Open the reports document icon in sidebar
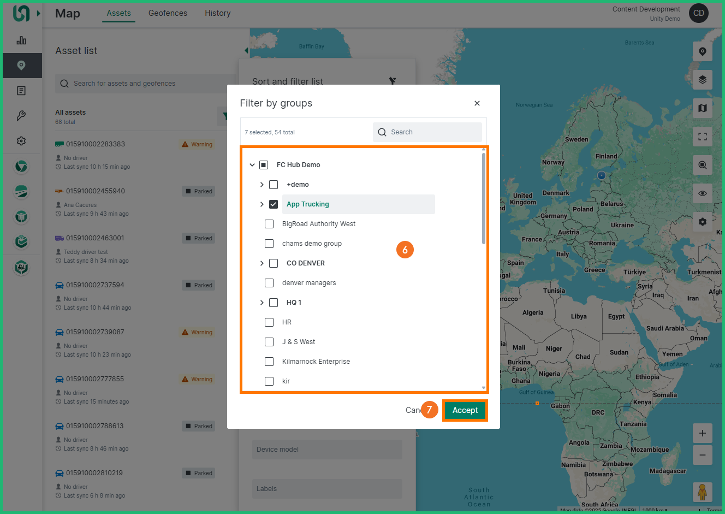 pyautogui.click(x=21, y=91)
